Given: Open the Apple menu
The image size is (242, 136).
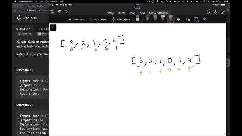Looking at the screenshot, I should (x=15, y=2).
